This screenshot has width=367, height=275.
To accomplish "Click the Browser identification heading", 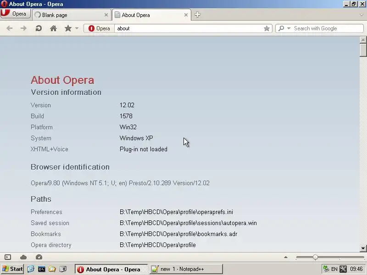I will pos(70,167).
